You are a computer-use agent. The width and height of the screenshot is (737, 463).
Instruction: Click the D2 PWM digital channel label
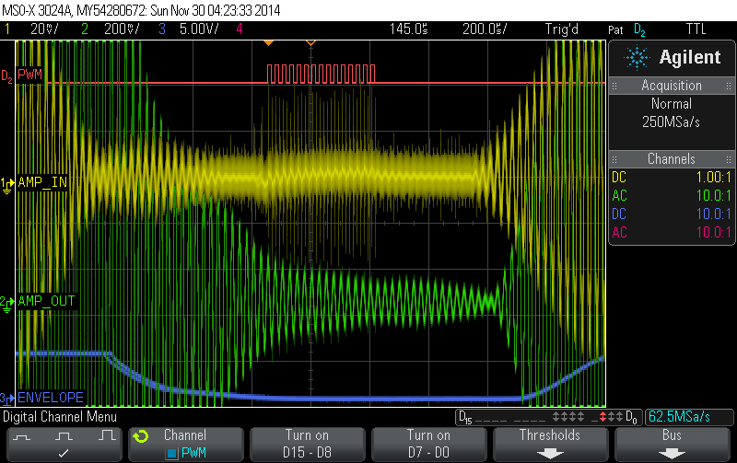point(28,74)
